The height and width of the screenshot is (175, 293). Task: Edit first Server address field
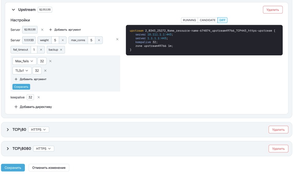coord(30,30)
